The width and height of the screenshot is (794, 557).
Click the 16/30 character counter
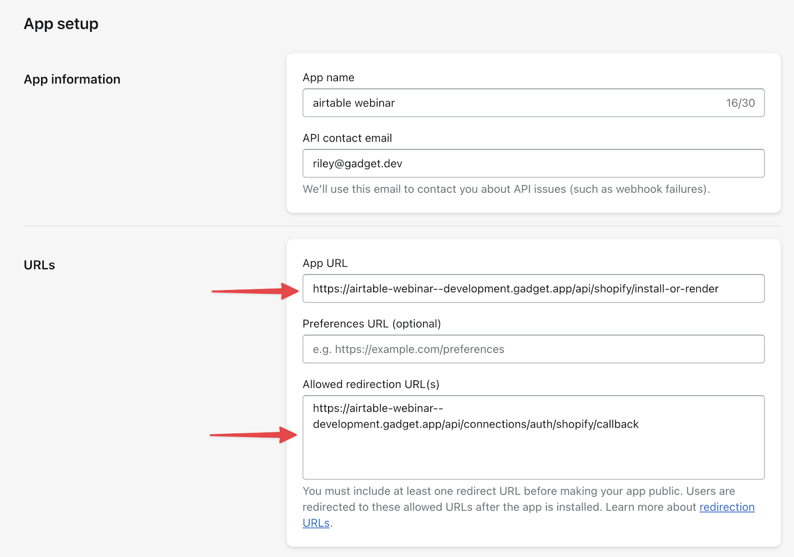coord(740,103)
